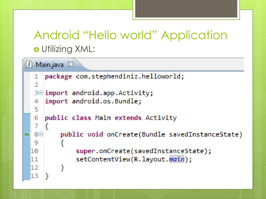
Task: Click line number 5 in the gutter
Action: 36,110
